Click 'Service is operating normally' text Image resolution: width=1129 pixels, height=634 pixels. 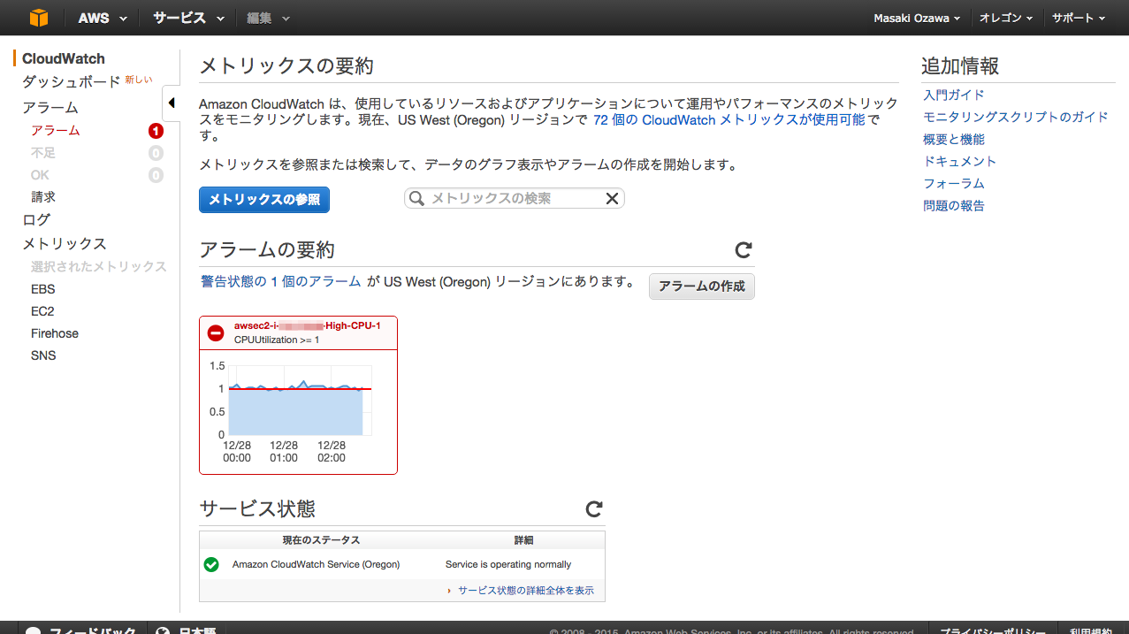coord(508,564)
